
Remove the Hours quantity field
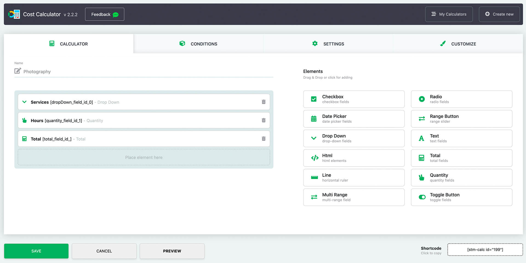264,120
